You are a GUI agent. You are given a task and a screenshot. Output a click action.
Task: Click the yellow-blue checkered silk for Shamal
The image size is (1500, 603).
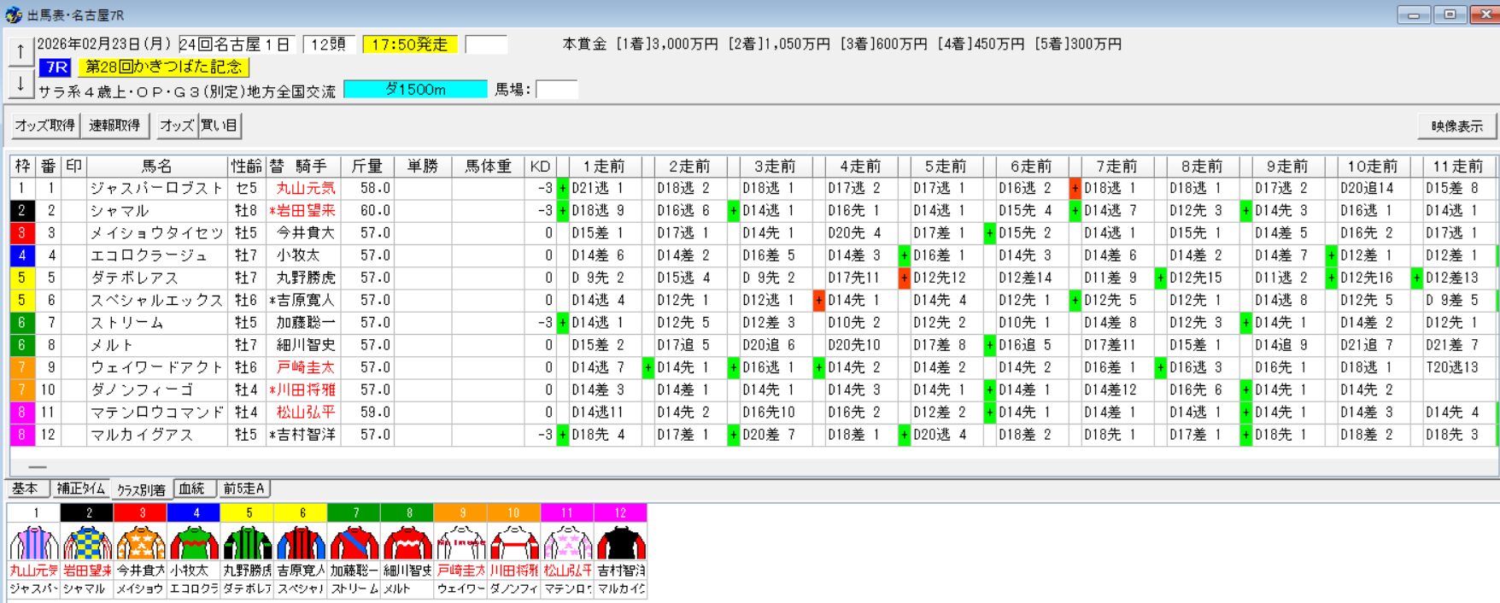[88, 543]
